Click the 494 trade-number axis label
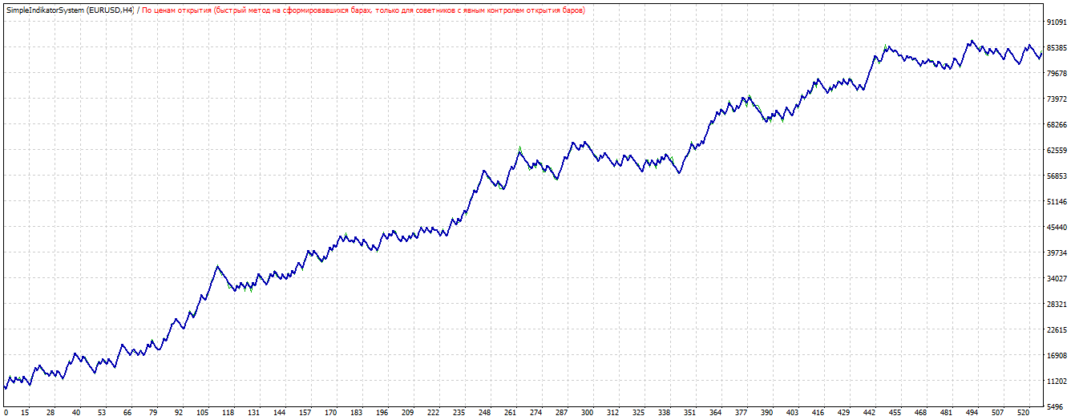Screen dimensions: 1079x420 (972, 413)
